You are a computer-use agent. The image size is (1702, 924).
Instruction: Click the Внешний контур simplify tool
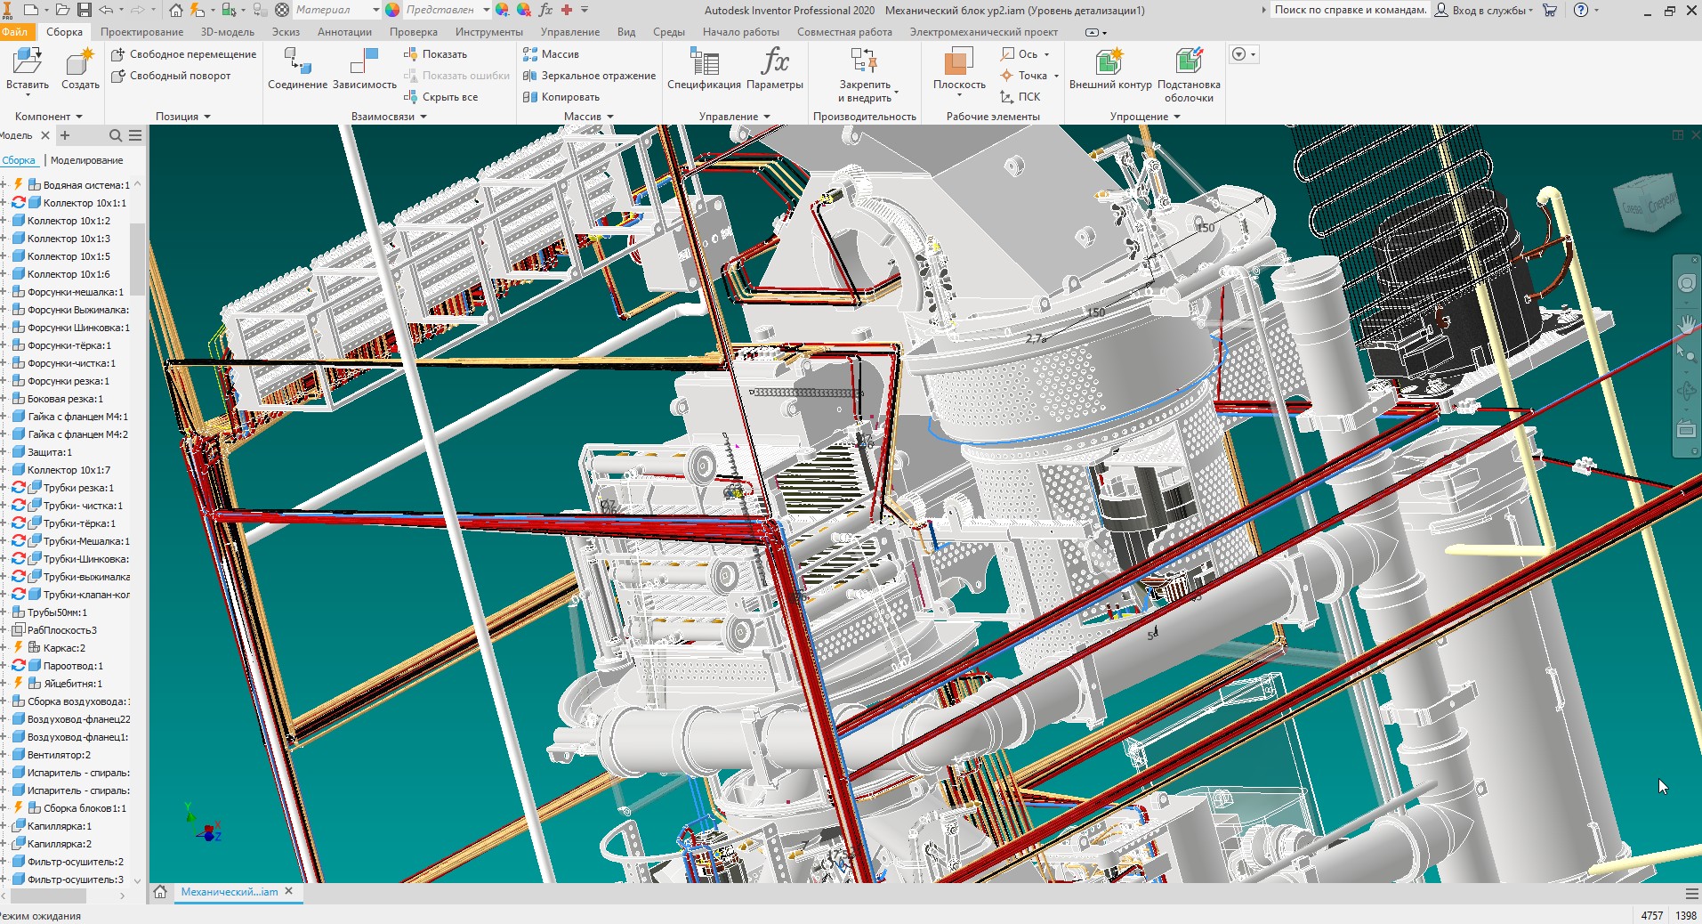point(1109,62)
